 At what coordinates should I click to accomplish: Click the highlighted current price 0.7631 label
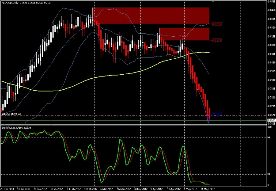tap(272, 120)
